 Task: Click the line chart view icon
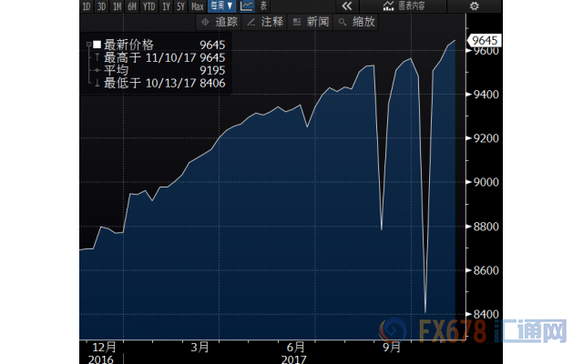point(247,6)
